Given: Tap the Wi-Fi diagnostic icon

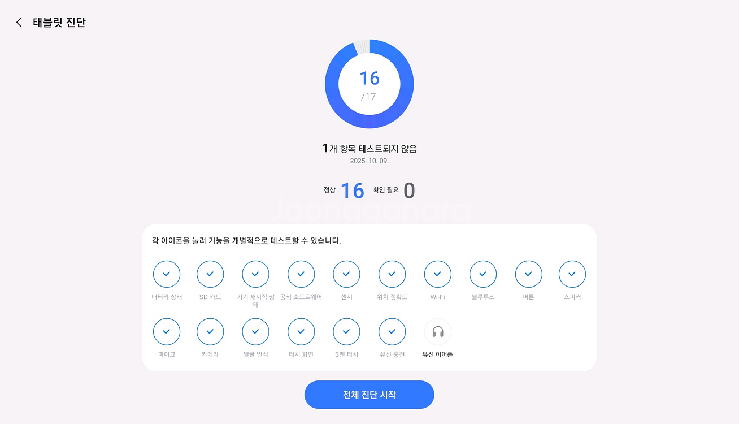Looking at the screenshot, I should coord(438,274).
